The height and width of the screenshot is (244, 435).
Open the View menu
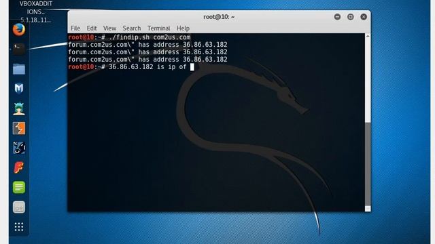(x=109, y=28)
